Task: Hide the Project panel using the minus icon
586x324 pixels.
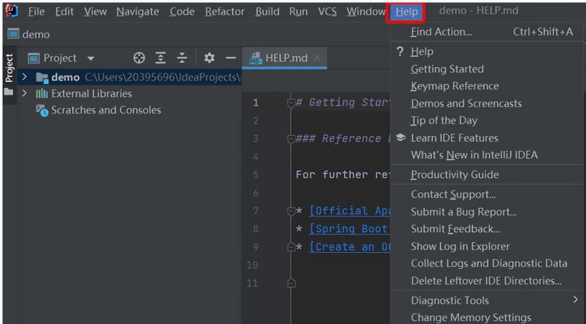Action: (x=231, y=58)
